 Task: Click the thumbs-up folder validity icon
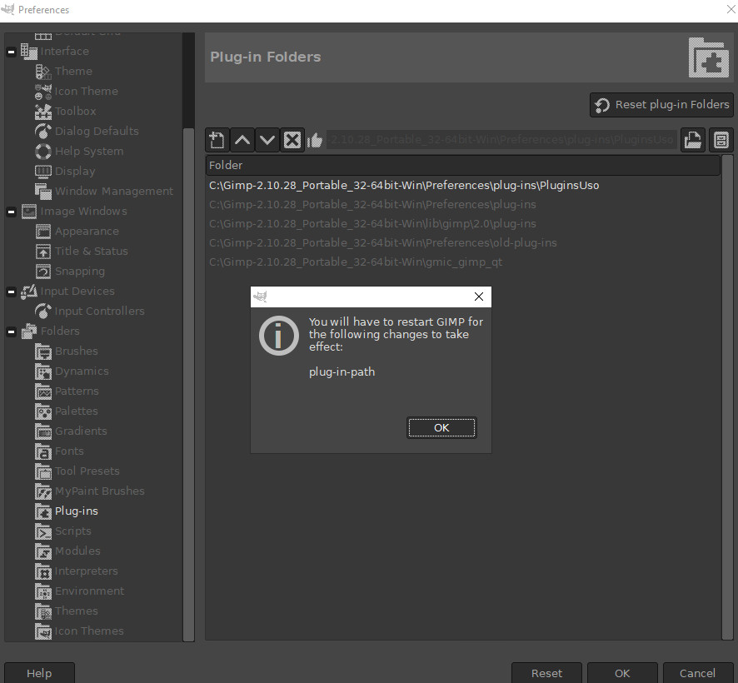(314, 140)
